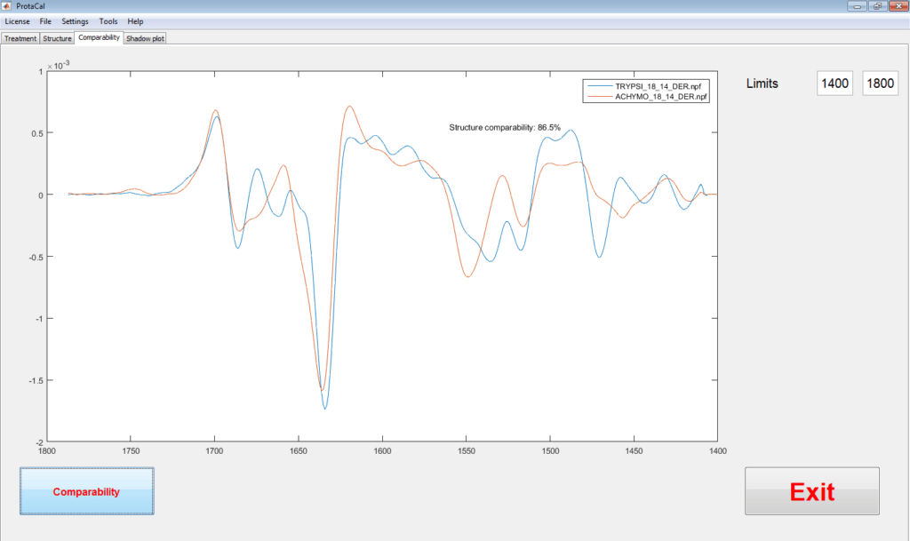The height and width of the screenshot is (541, 910).
Task: Click the x-axis tick label 1650
Action: click(x=299, y=451)
